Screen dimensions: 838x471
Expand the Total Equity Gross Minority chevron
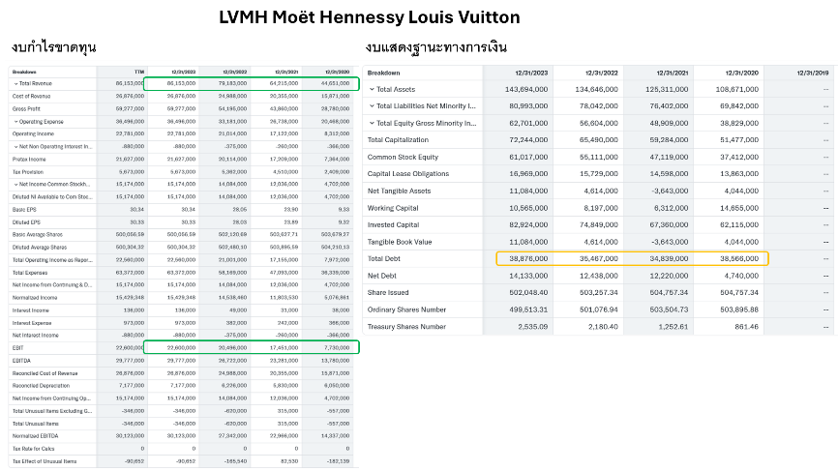pyautogui.click(x=372, y=124)
